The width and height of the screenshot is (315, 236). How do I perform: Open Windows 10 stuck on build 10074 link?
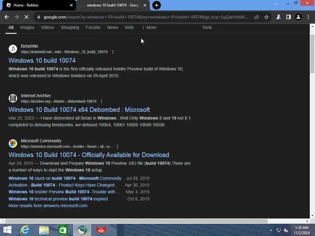65,179
